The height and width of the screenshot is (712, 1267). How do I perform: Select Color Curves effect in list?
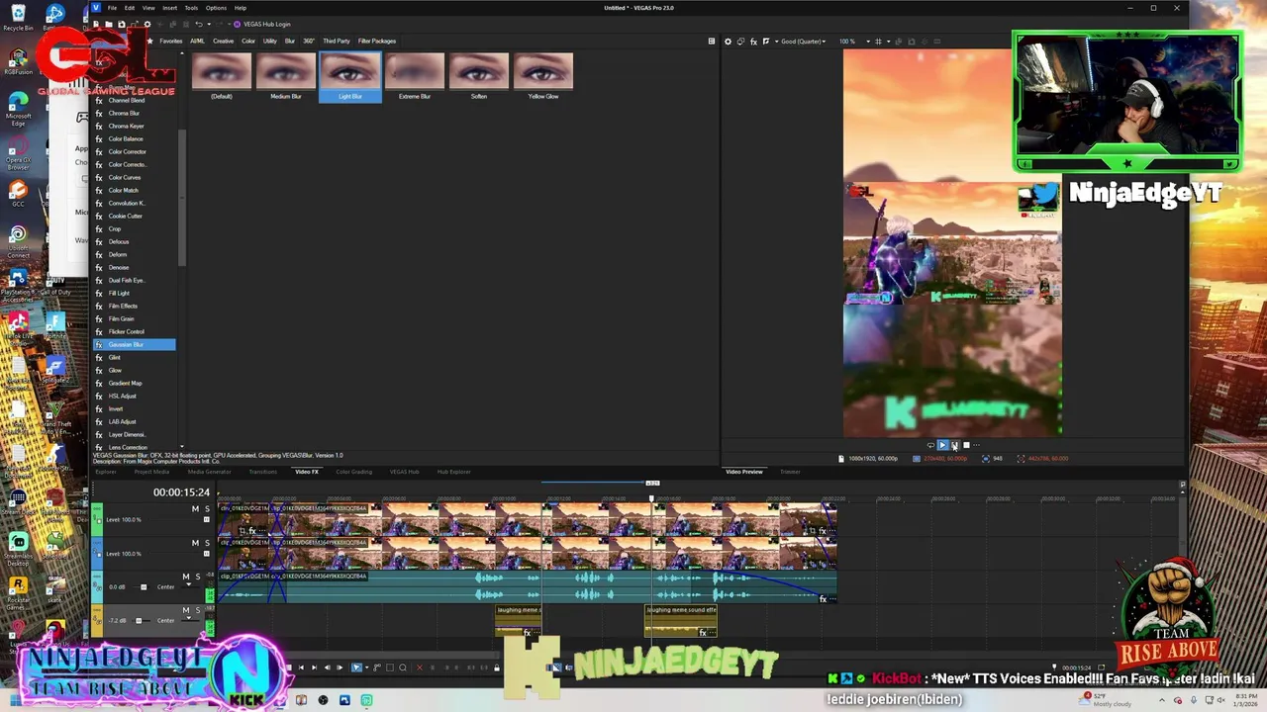[x=125, y=177]
